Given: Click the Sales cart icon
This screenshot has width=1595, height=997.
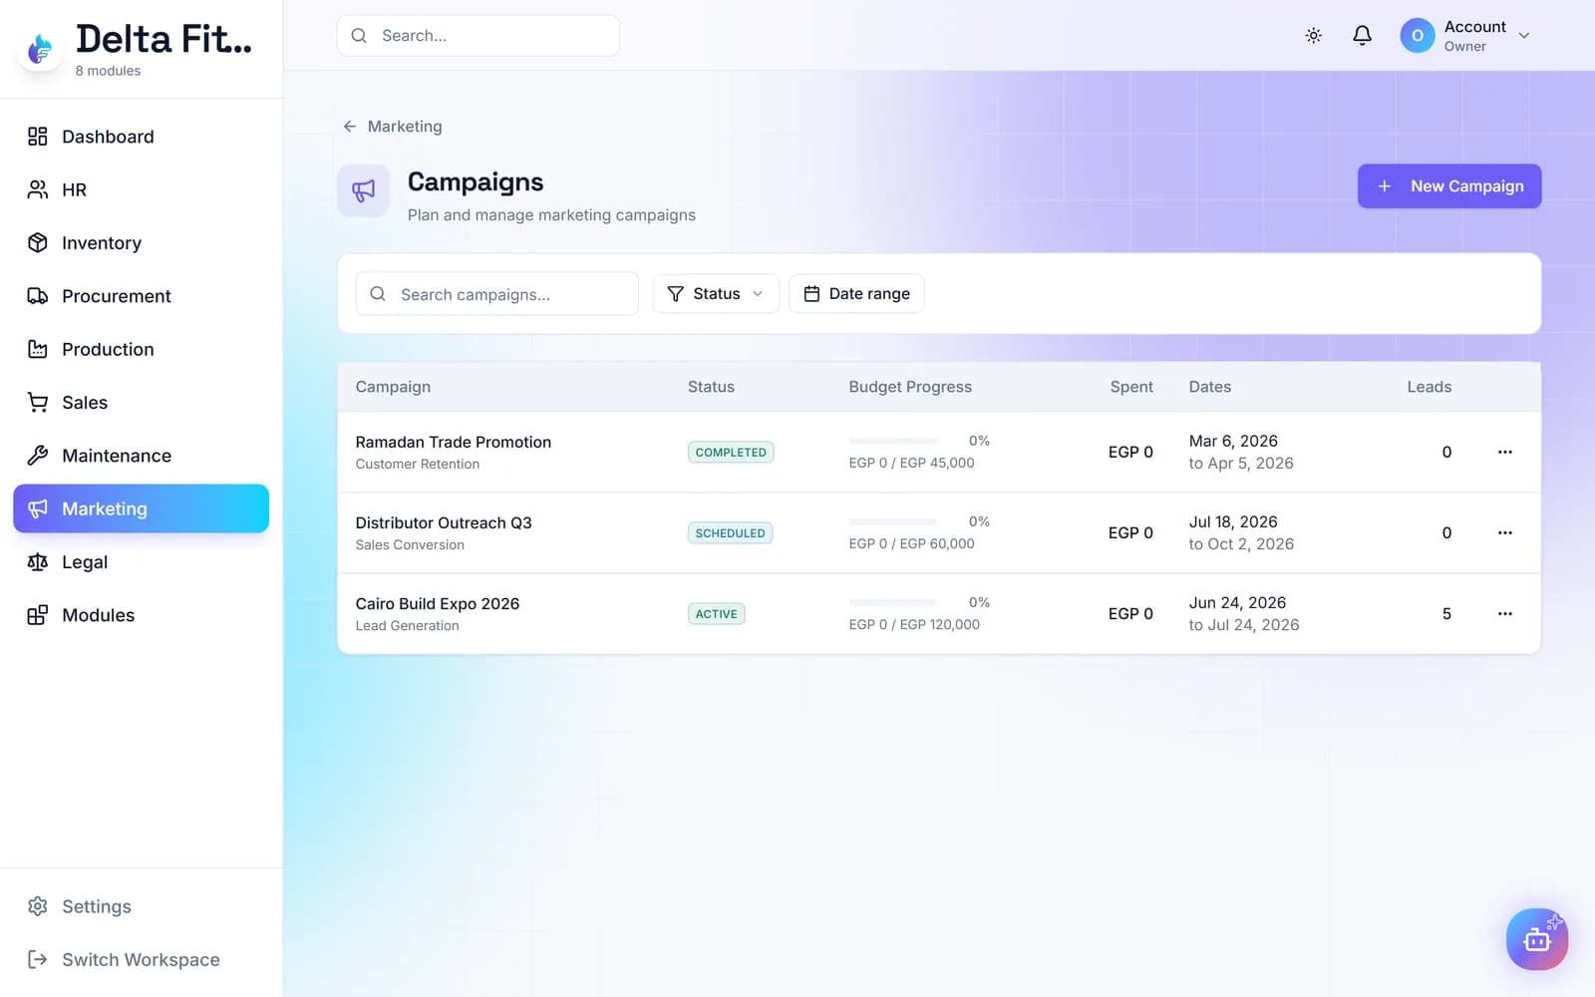Looking at the screenshot, I should point(38,402).
